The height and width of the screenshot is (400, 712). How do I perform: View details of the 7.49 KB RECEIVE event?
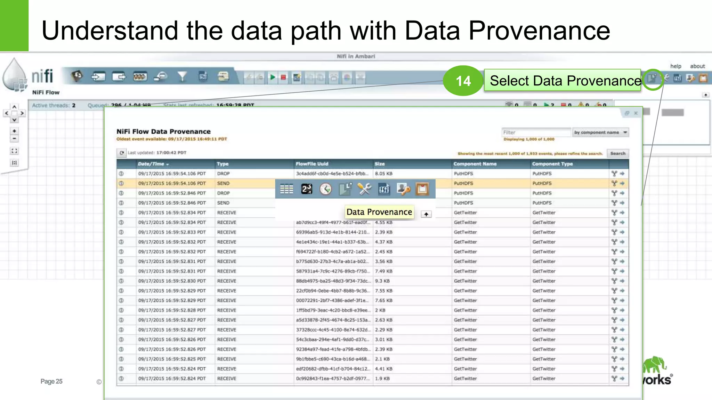click(121, 271)
